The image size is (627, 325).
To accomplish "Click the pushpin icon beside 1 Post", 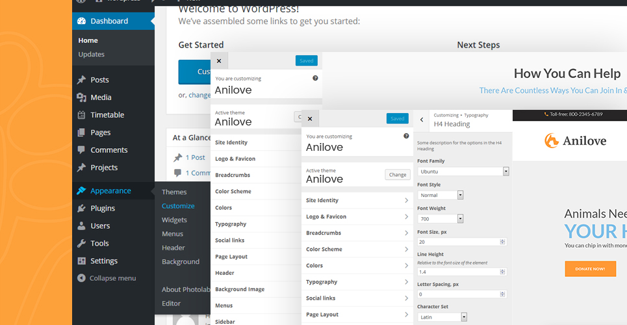I will point(177,158).
